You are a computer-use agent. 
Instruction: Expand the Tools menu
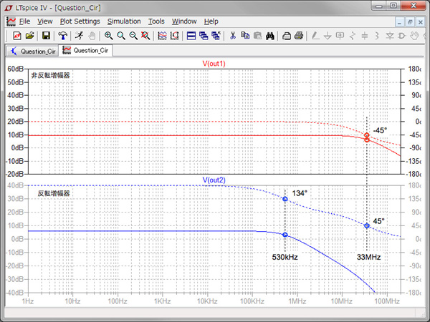(156, 21)
